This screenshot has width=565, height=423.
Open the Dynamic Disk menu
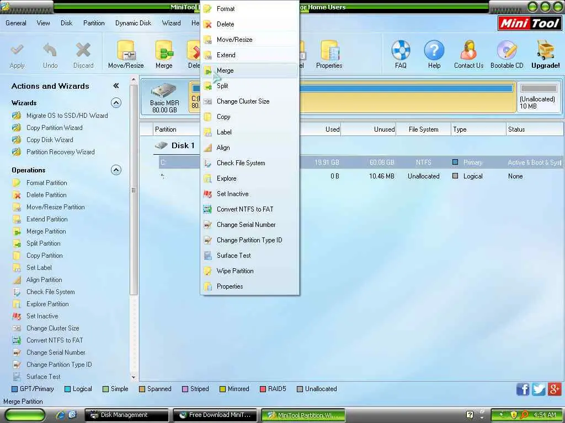134,23
